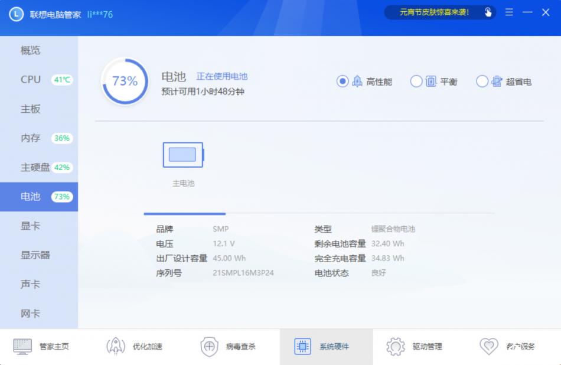The width and height of the screenshot is (561, 365).
Task: Select 平衡 power mode
Action: coord(416,81)
